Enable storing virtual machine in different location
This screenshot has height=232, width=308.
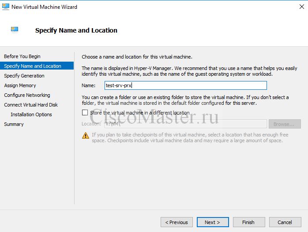coord(85,112)
